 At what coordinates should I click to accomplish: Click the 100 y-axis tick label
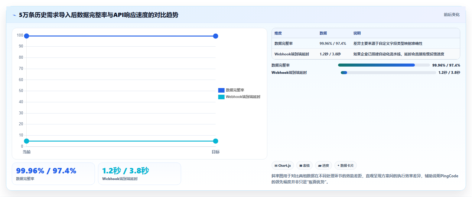point(20,35)
